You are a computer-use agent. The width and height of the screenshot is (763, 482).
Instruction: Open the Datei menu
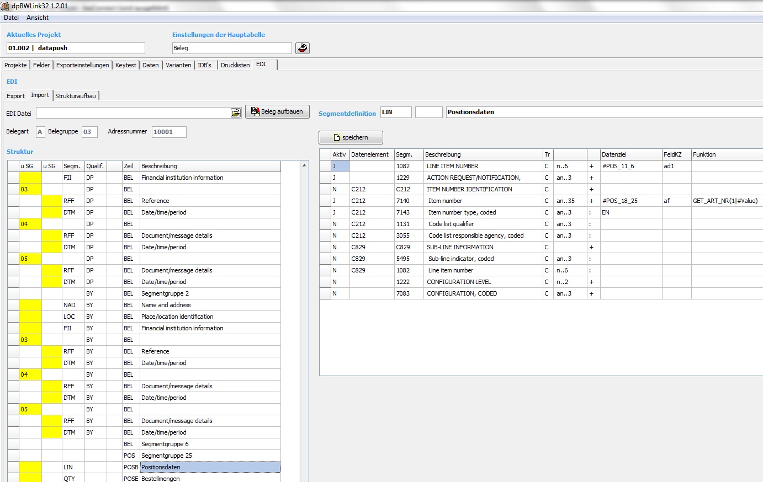pos(11,18)
